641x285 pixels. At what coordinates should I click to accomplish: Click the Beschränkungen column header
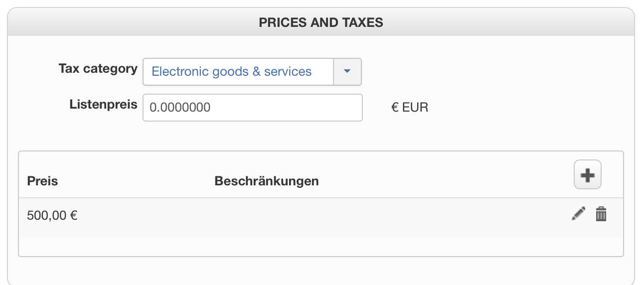point(266,181)
